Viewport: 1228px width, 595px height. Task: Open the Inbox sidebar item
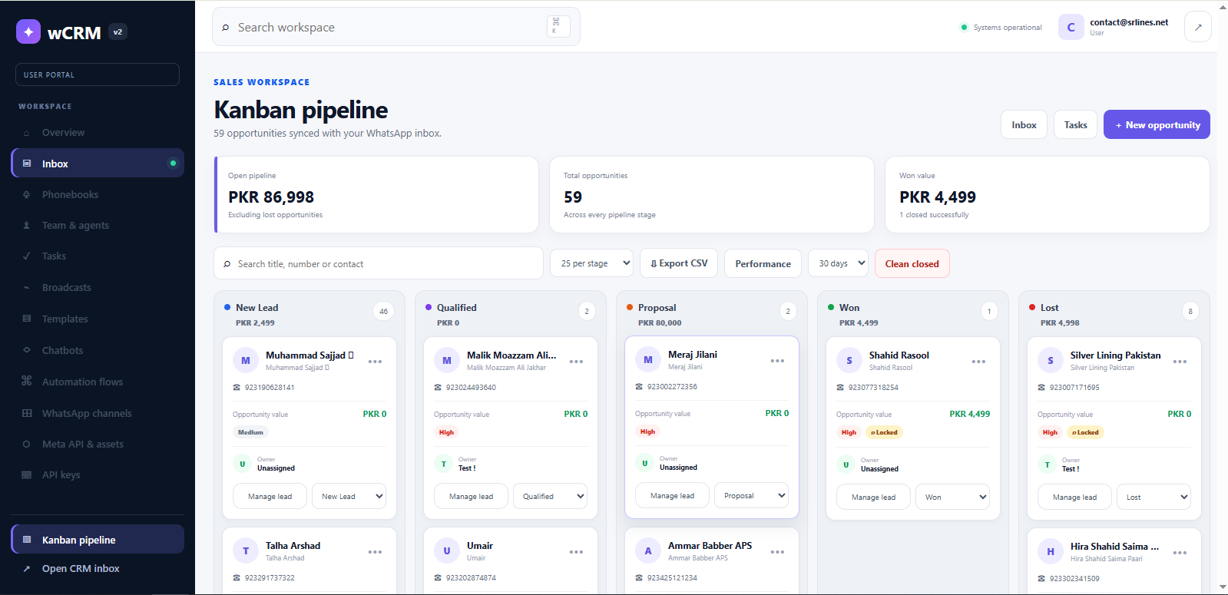[98, 164]
